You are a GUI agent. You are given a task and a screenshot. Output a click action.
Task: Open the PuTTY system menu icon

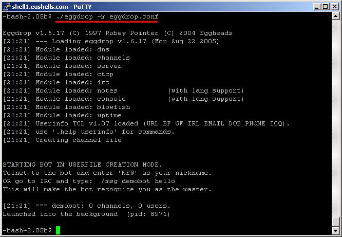[7, 7]
